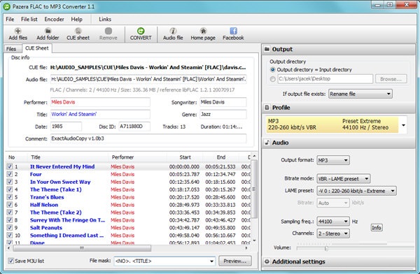Screen dimensions: 420x274
Task: Uncheck track 3 In Your Own Sweet Way
Action: 10,182
